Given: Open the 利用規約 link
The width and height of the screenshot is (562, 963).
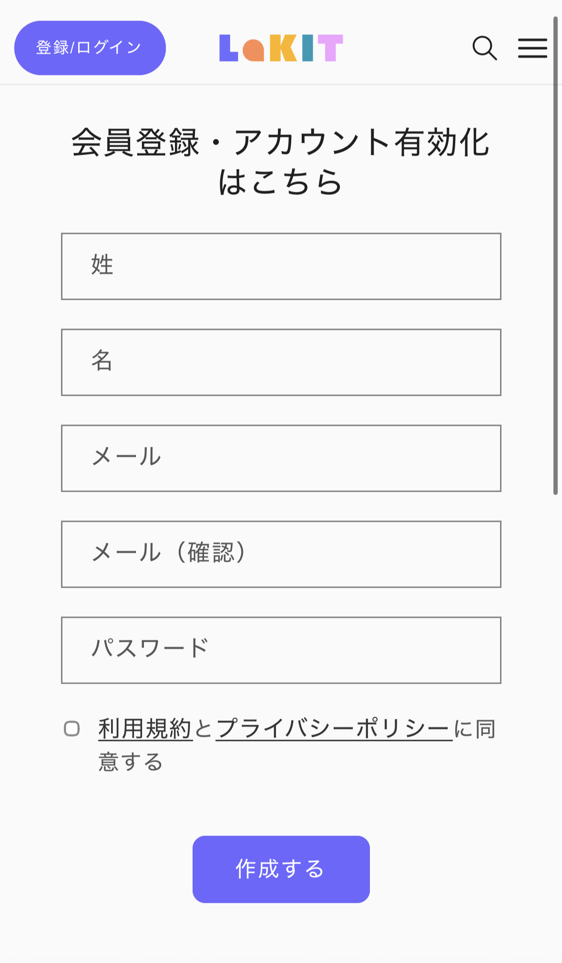Looking at the screenshot, I should tap(145, 730).
